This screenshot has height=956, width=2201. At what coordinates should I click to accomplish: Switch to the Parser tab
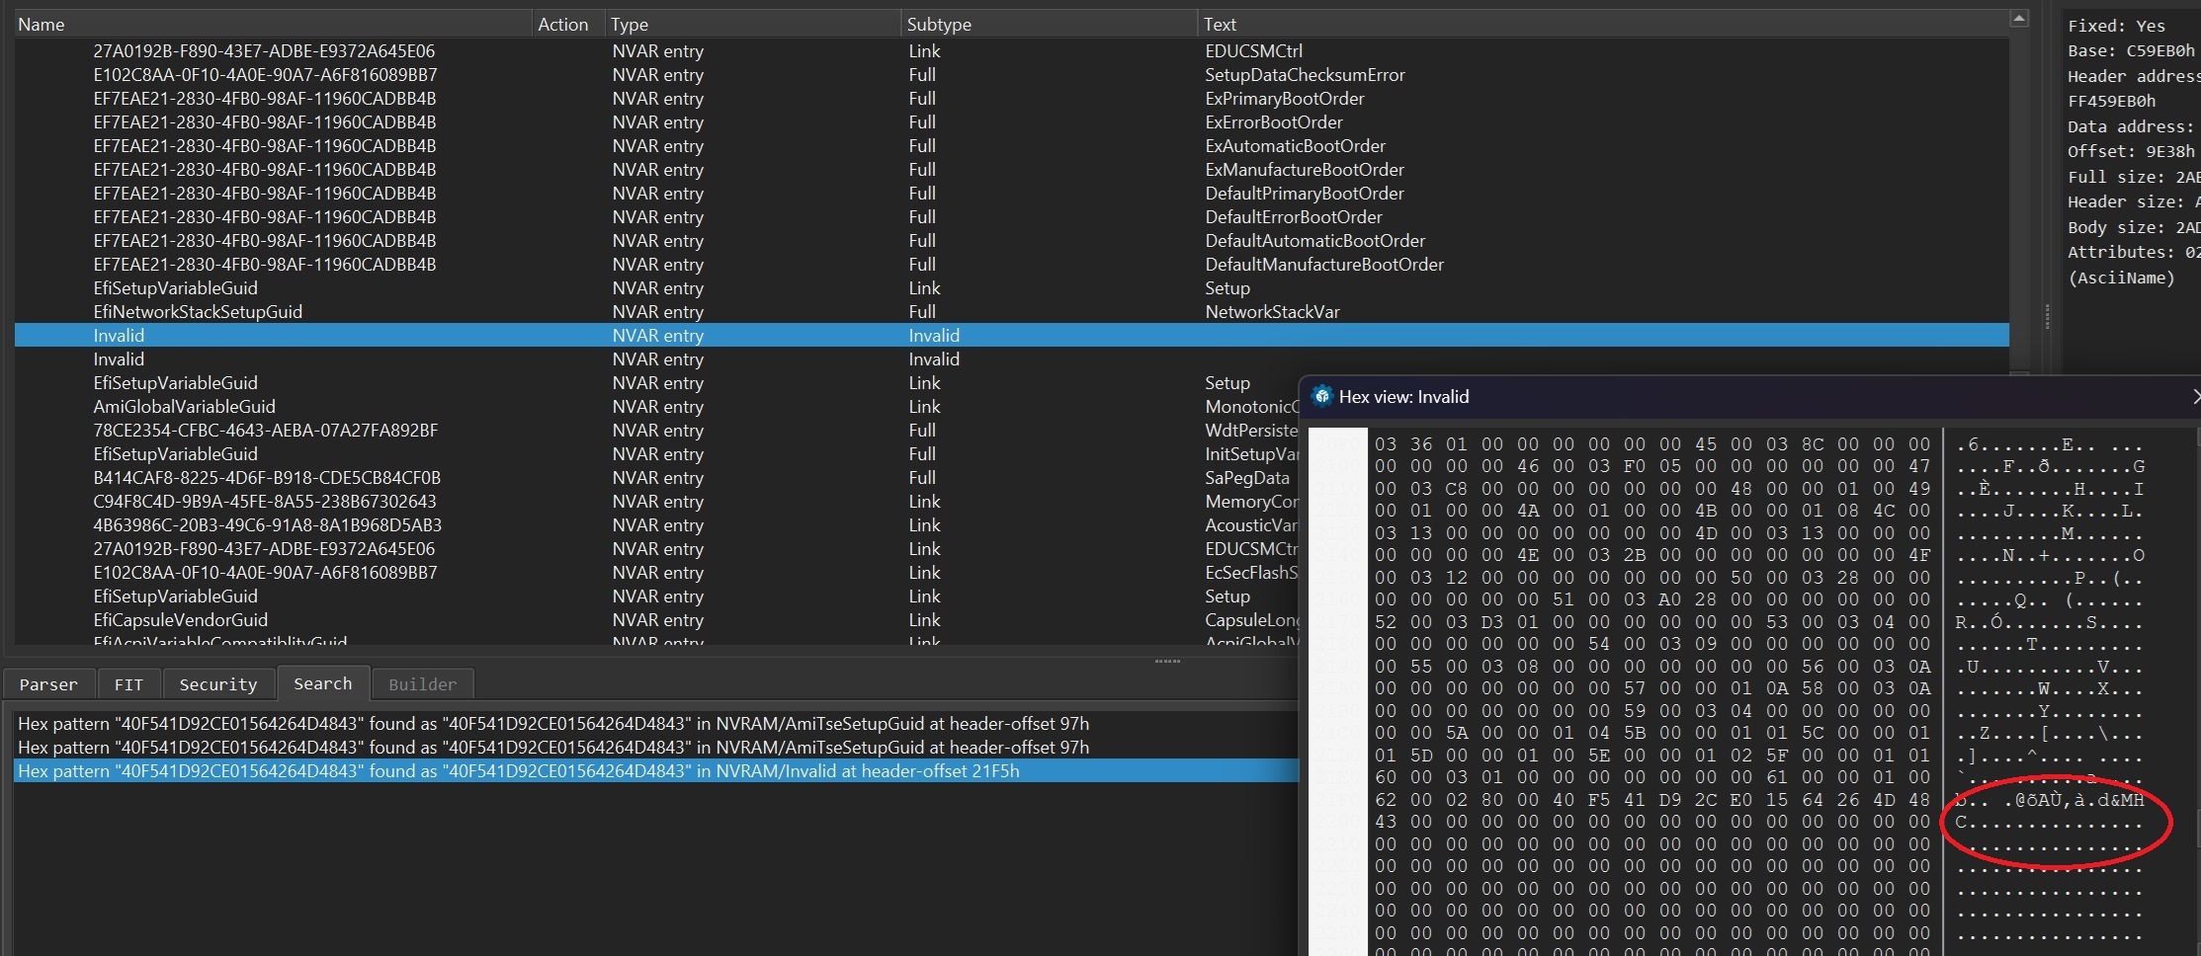[x=48, y=684]
